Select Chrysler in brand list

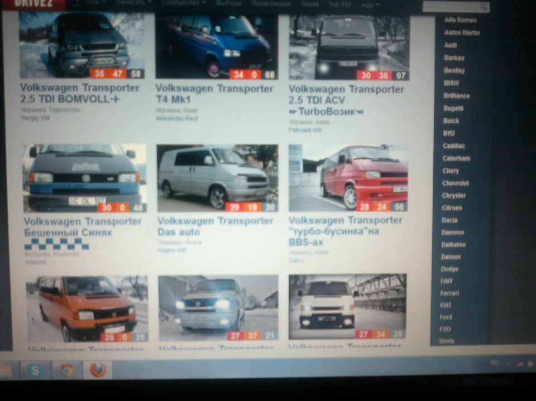(x=453, y=195)
